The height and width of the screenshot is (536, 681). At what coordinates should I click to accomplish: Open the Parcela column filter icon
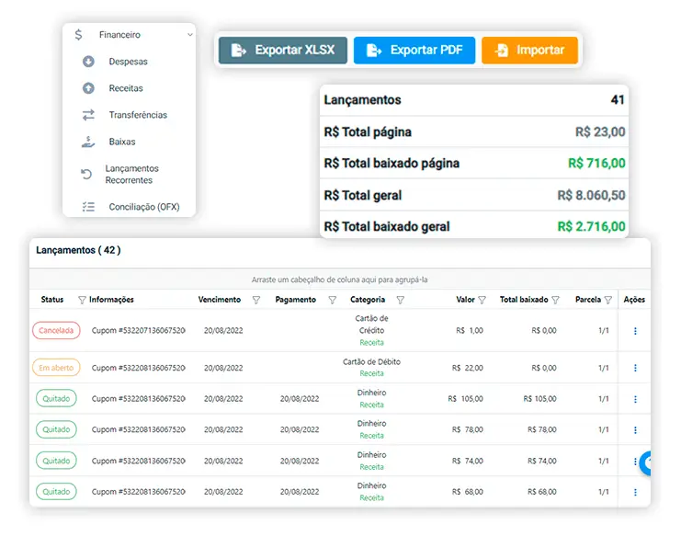click(x=608, y=300)
